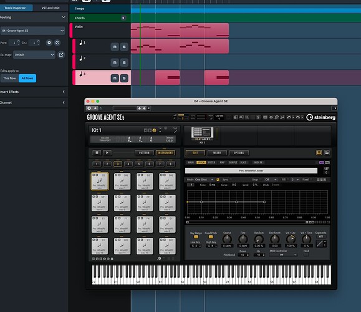
Task: Open the load folder icon near Options
Action: click(x=327, y=152)
